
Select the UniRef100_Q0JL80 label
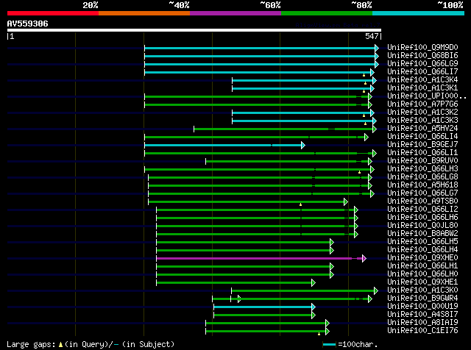click(422, 226)
